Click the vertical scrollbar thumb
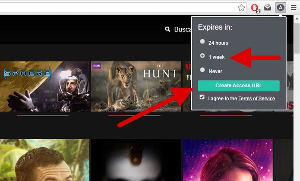 [x=297, y=38]
